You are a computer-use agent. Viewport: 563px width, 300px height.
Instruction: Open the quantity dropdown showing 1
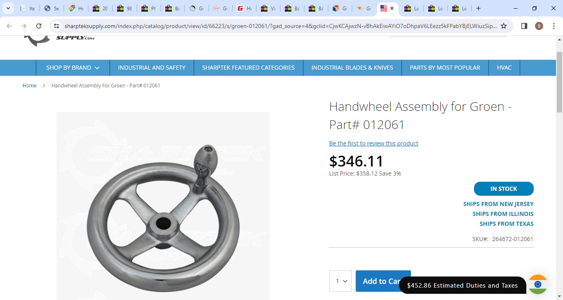tap(340, 281)
